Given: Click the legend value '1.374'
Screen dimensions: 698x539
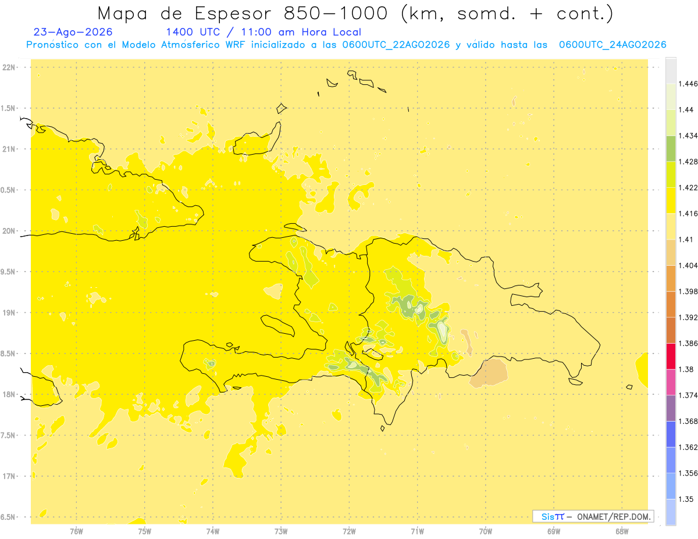Looking at the screenshot, I should [x=688, y=395].
